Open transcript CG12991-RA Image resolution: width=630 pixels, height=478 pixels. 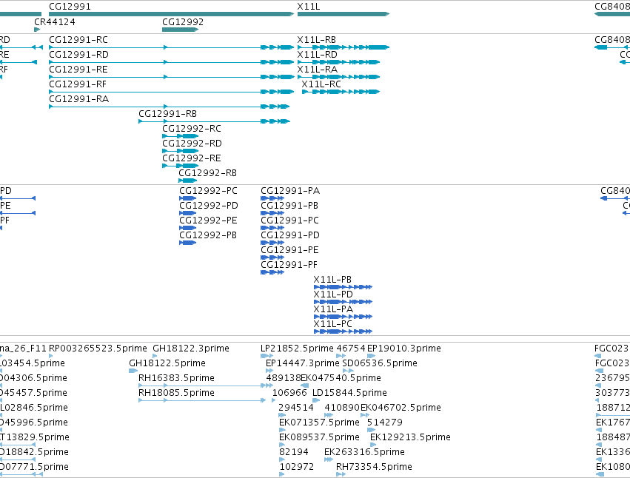[x=79, y=99]
